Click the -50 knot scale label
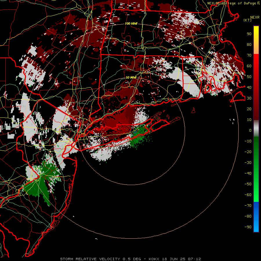This screenshot has height=261, width=261. tap(248, 184)
